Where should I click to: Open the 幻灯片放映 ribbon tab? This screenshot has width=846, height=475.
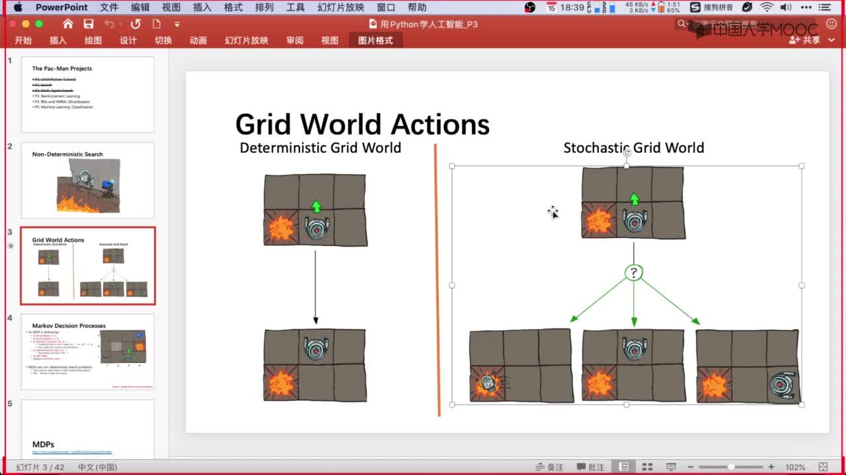coord(247,40)
